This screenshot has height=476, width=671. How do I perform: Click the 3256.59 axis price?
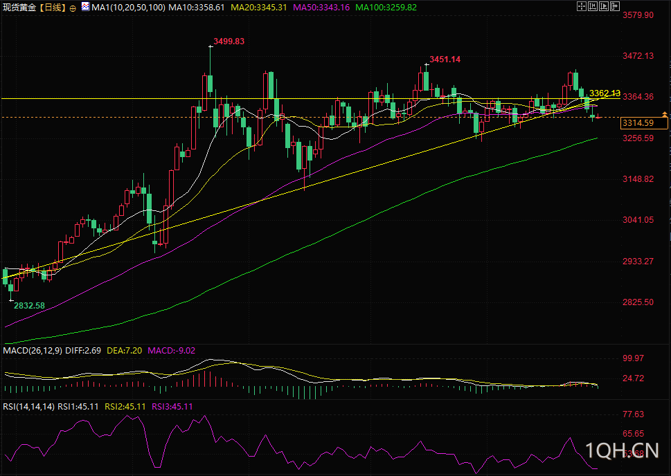tap(638, 138)
